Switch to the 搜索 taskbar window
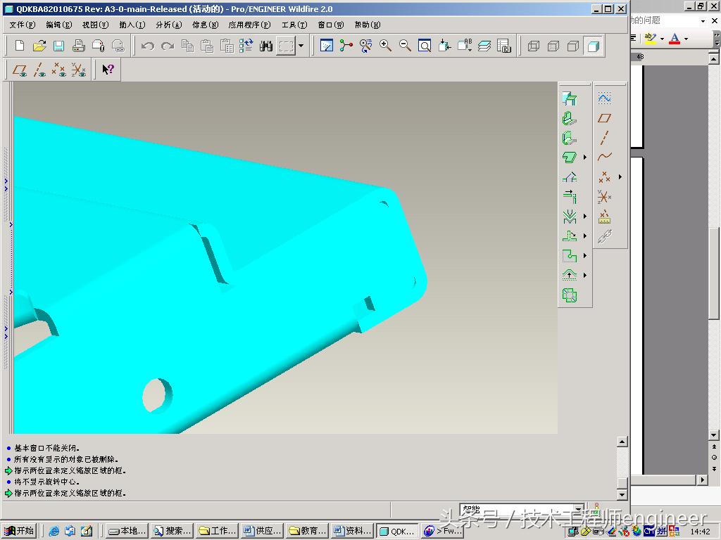721x540 pixels. click(x=173, y=531)
